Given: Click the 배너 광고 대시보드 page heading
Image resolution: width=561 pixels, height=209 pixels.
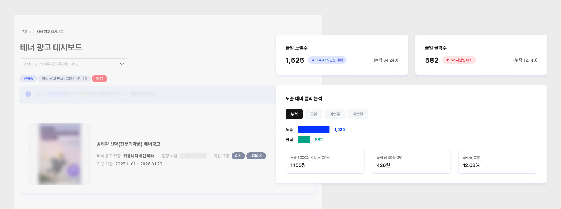Looking at the screenshot, I should [51, 47].
